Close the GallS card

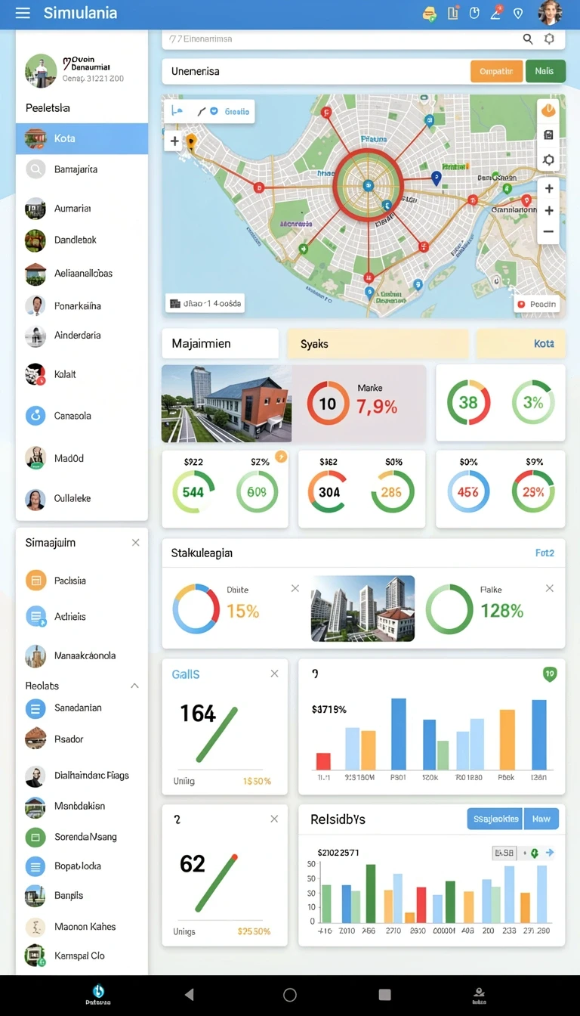point(274,674)
